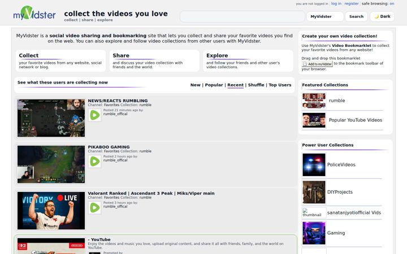Open Valorant Ranked Ascendant 3 Peak title
Image resolution: width=407 pixels, height=254 pixels.
(151, 194)
